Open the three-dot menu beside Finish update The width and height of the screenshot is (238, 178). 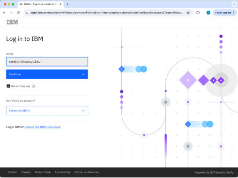coord(234,13)
